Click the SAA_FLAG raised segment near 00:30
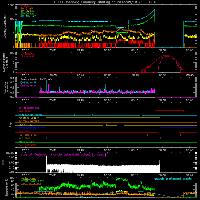The height and width of the screenshot is (200, 200). 169,131
